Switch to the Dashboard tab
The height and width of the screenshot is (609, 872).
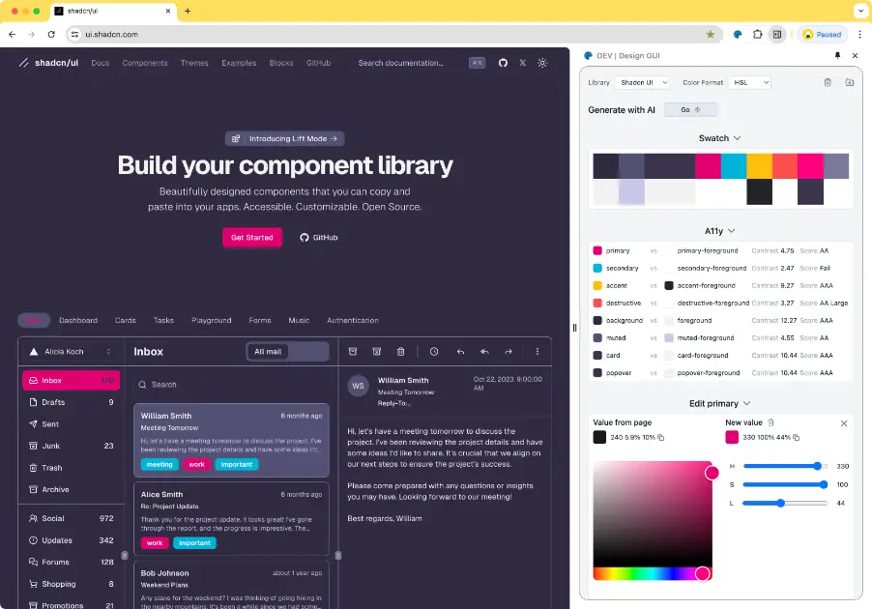pyautogui.click(x=78, y=320)
